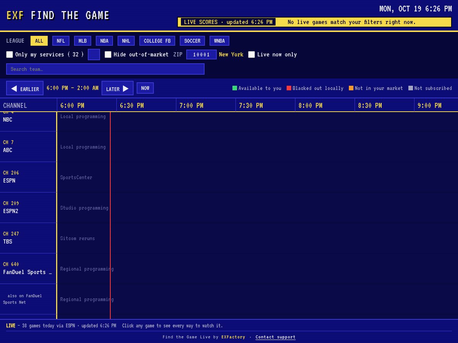
Task: Filter games by MLB
Action: coord(82,41)
